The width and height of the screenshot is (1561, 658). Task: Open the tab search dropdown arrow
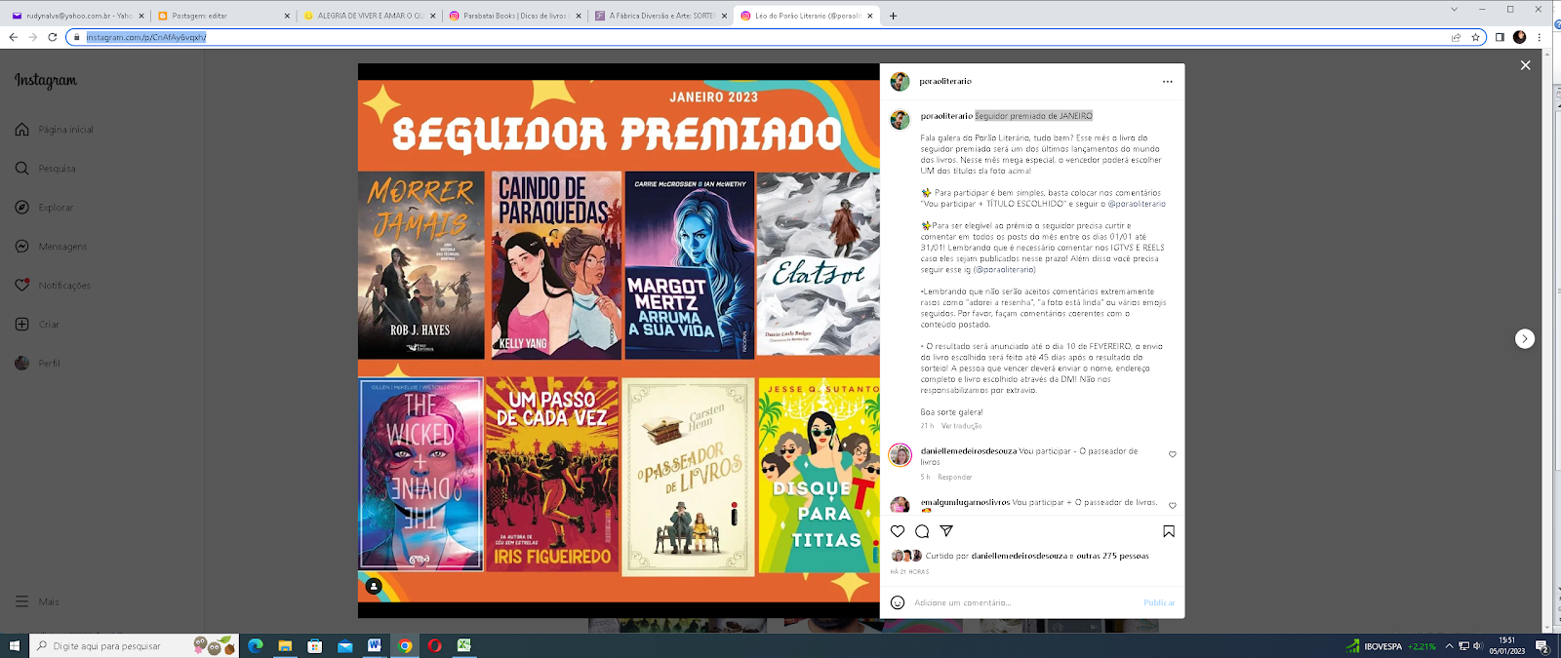[1455, 9]
